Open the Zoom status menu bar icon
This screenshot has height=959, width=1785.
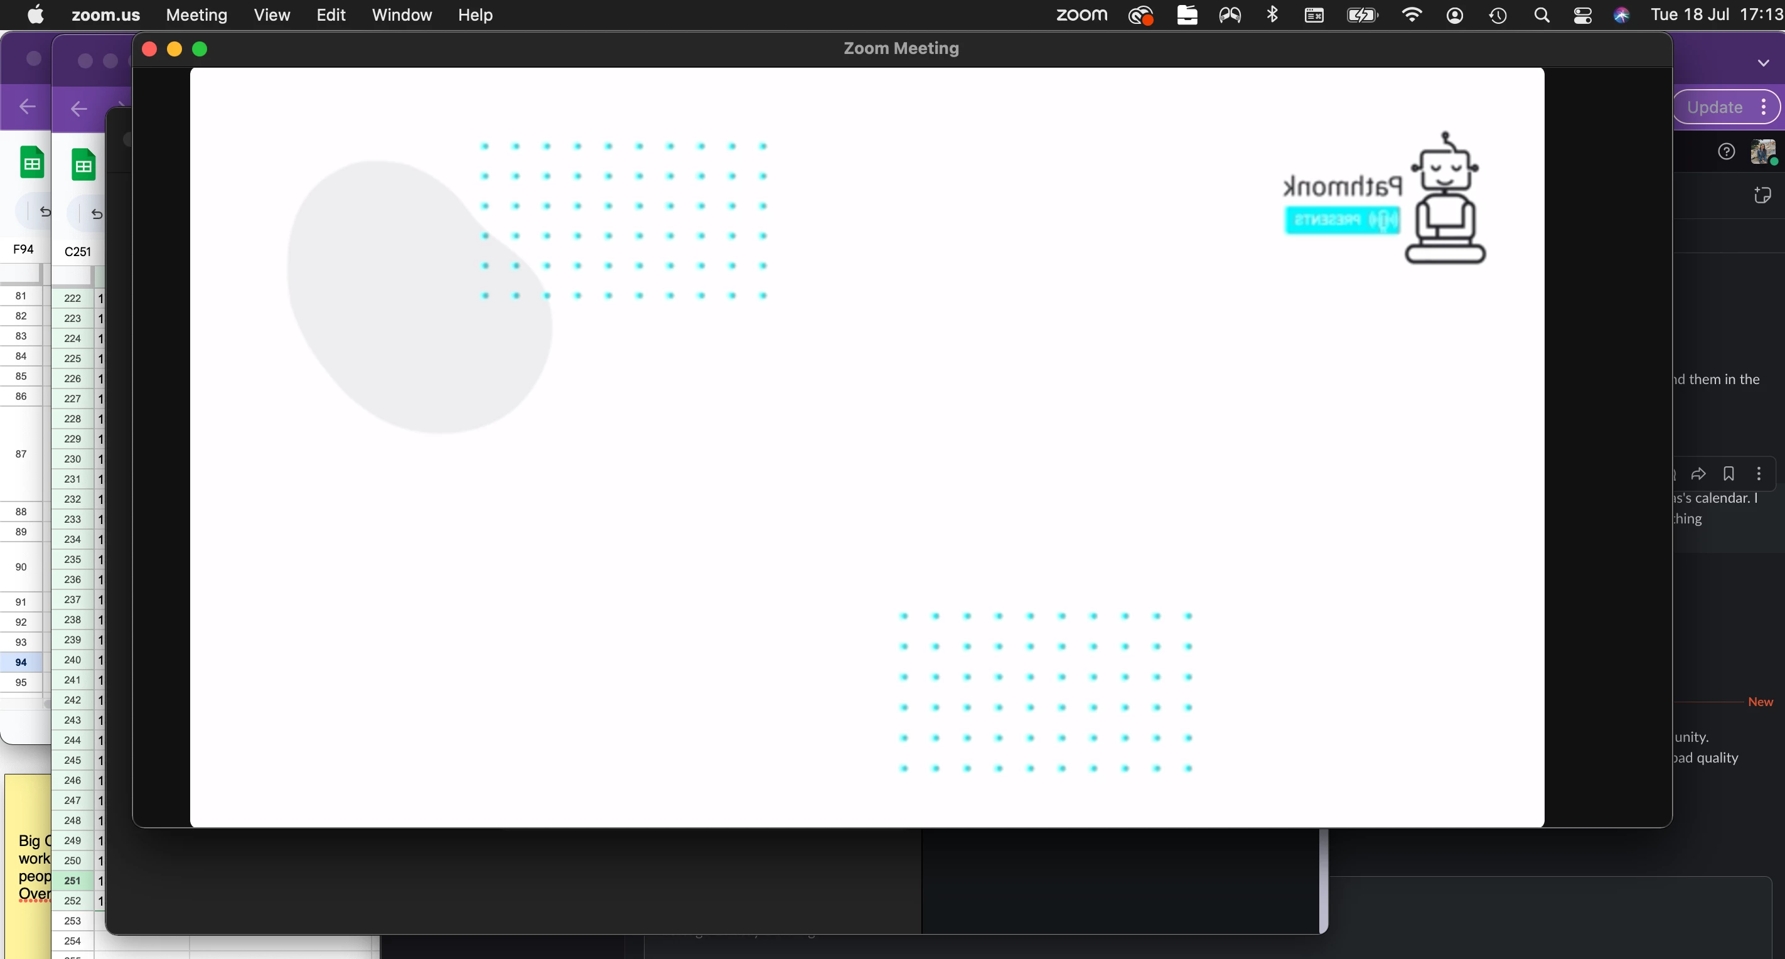coord(1081,15)
